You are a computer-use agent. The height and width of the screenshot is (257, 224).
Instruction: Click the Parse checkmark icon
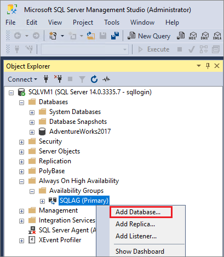point(191,49)
